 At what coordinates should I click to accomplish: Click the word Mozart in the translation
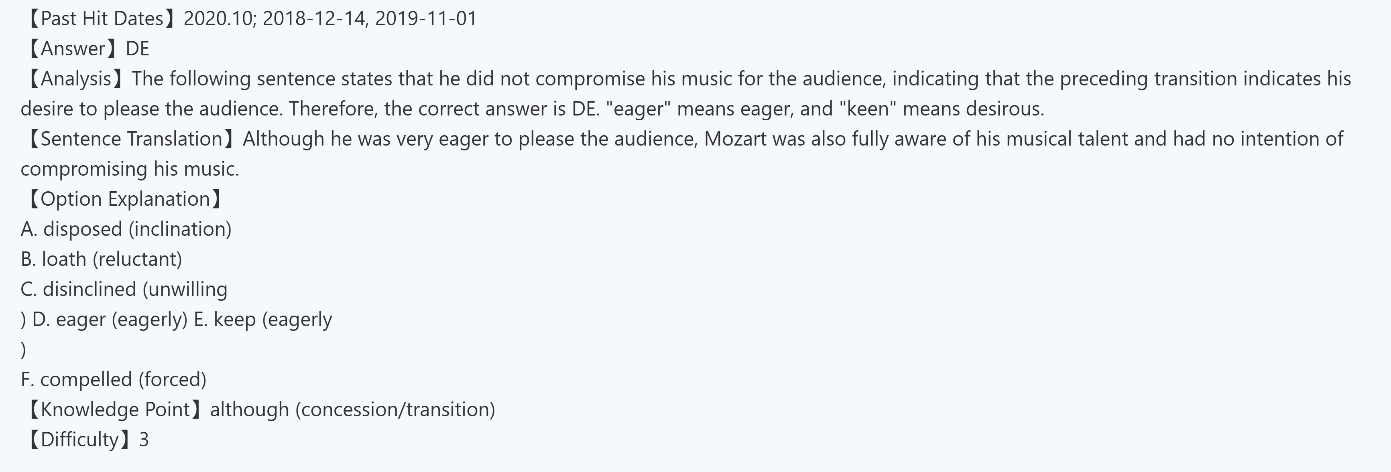click(735, 139)
